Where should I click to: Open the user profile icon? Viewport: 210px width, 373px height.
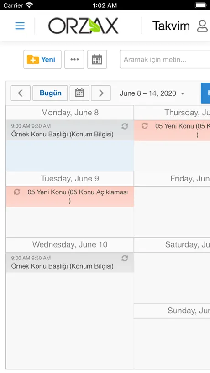click(202, 26)
